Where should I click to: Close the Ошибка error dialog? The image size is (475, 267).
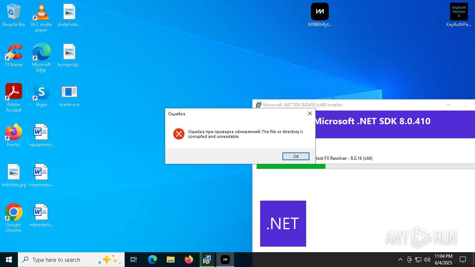point(310,113)
